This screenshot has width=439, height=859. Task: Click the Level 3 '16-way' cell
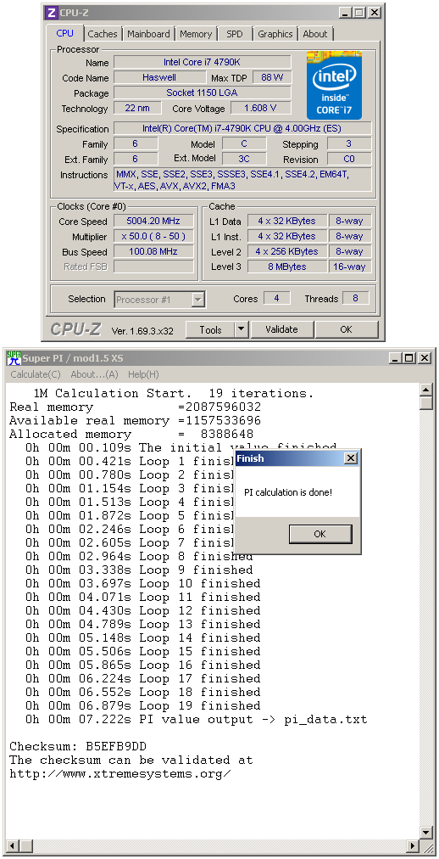click(350, 267)
